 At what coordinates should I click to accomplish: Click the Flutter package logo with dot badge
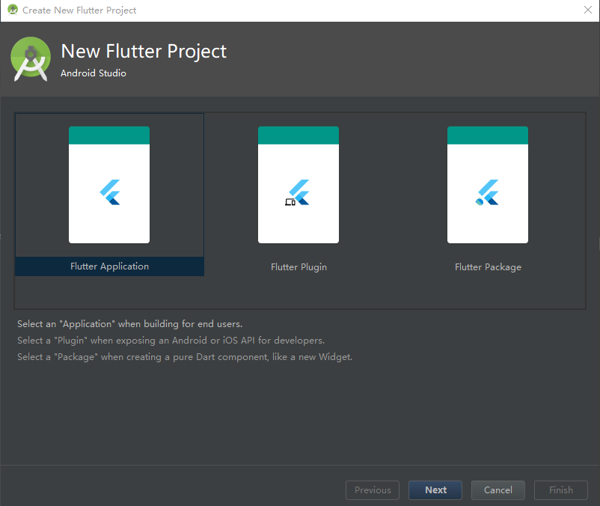tap(487, 192)
